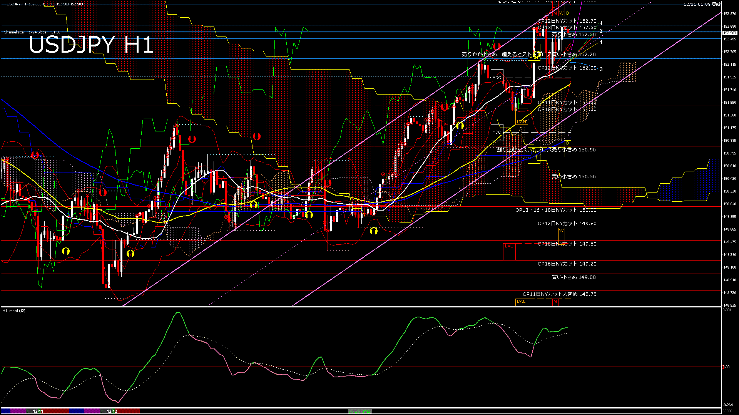Select the OP16日NYカット 149.20 label

[567, 264]
